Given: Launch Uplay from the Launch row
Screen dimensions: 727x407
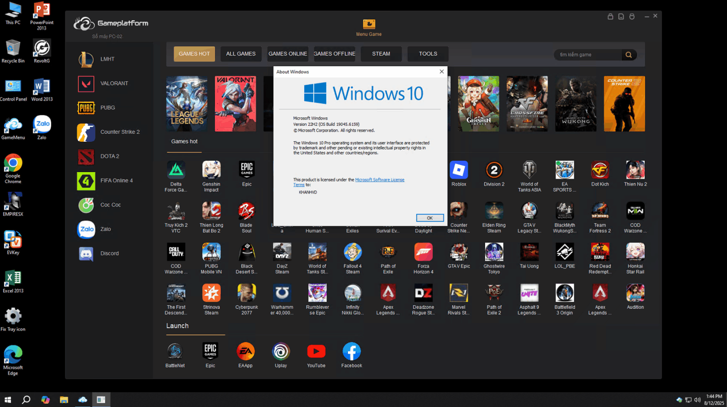Looking at the screenshot, I should point(281,352).
